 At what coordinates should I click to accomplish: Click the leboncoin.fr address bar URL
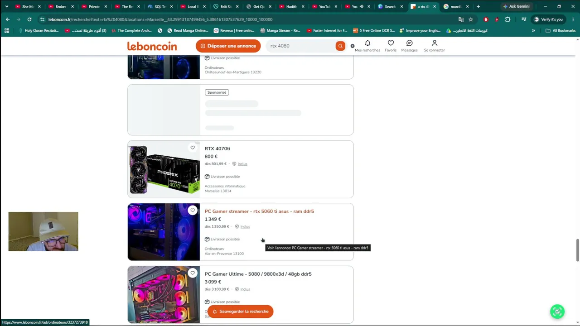(x=160, y=19)
